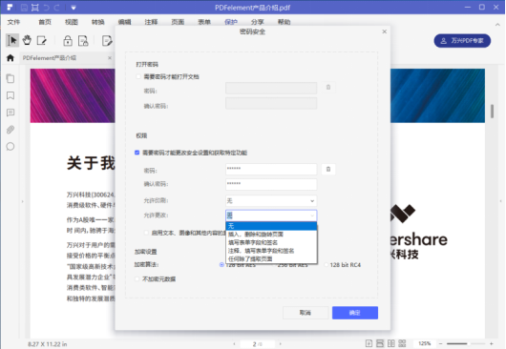Go to the previous page arrow
Screen dimensions: 506x349
click(x=234, y=344)
